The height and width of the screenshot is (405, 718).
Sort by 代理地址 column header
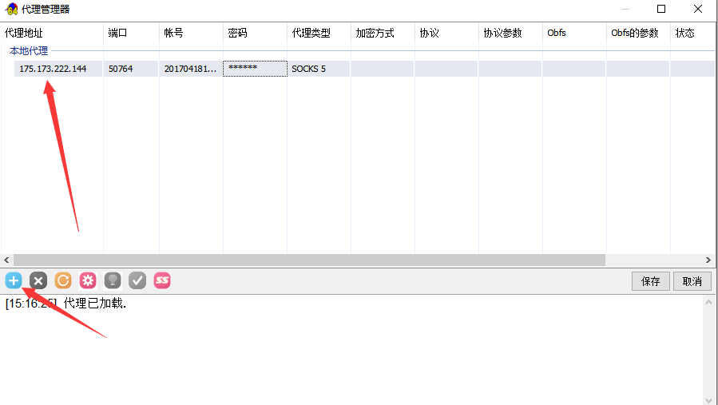pos(52,33)
